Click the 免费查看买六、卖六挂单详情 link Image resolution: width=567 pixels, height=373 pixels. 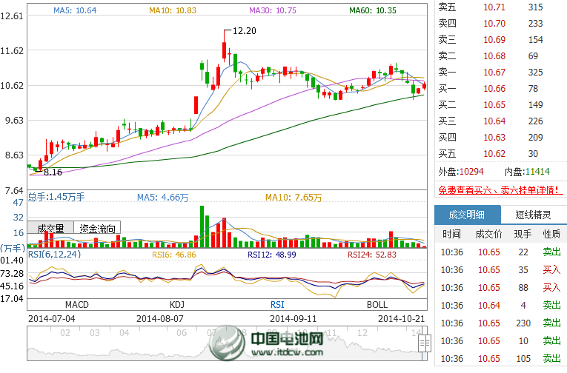pyautogui.click(x=497, y=190)
